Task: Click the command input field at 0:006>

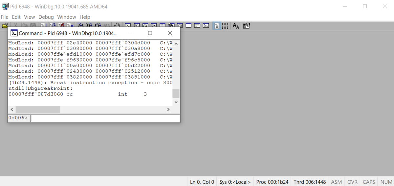Action: tap(105, 118)
